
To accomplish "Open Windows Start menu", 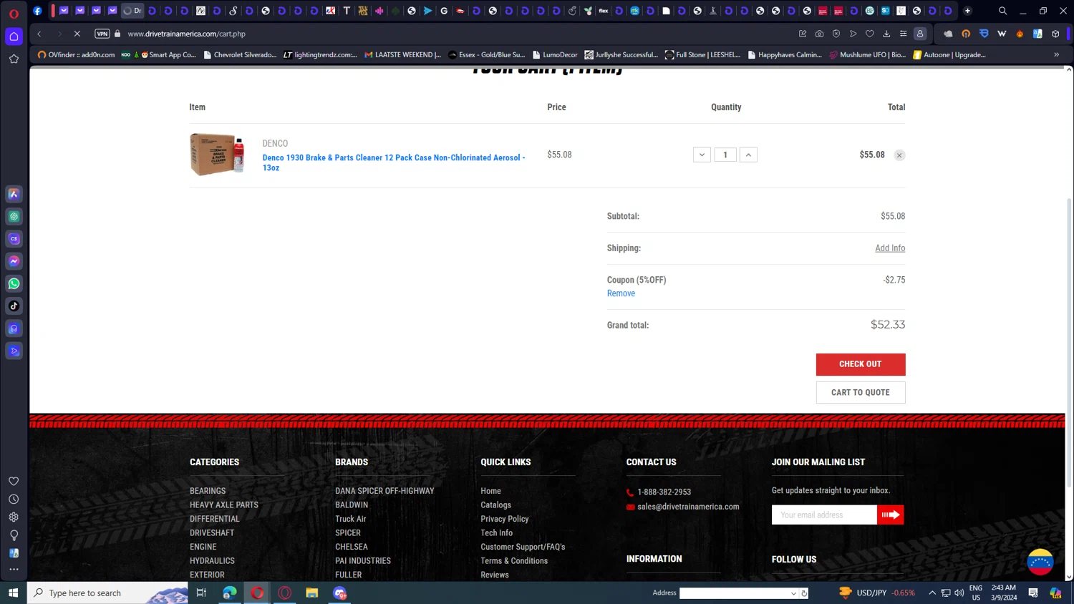I will 13,593.
